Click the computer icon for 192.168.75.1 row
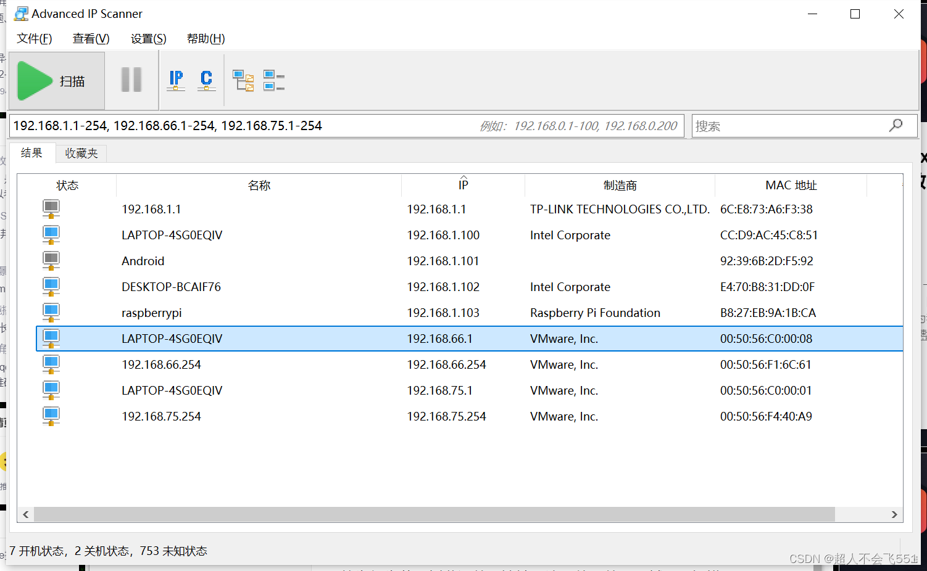Viewport: 927px width, 571px height. pyautogui.click(x=51, y=390)
